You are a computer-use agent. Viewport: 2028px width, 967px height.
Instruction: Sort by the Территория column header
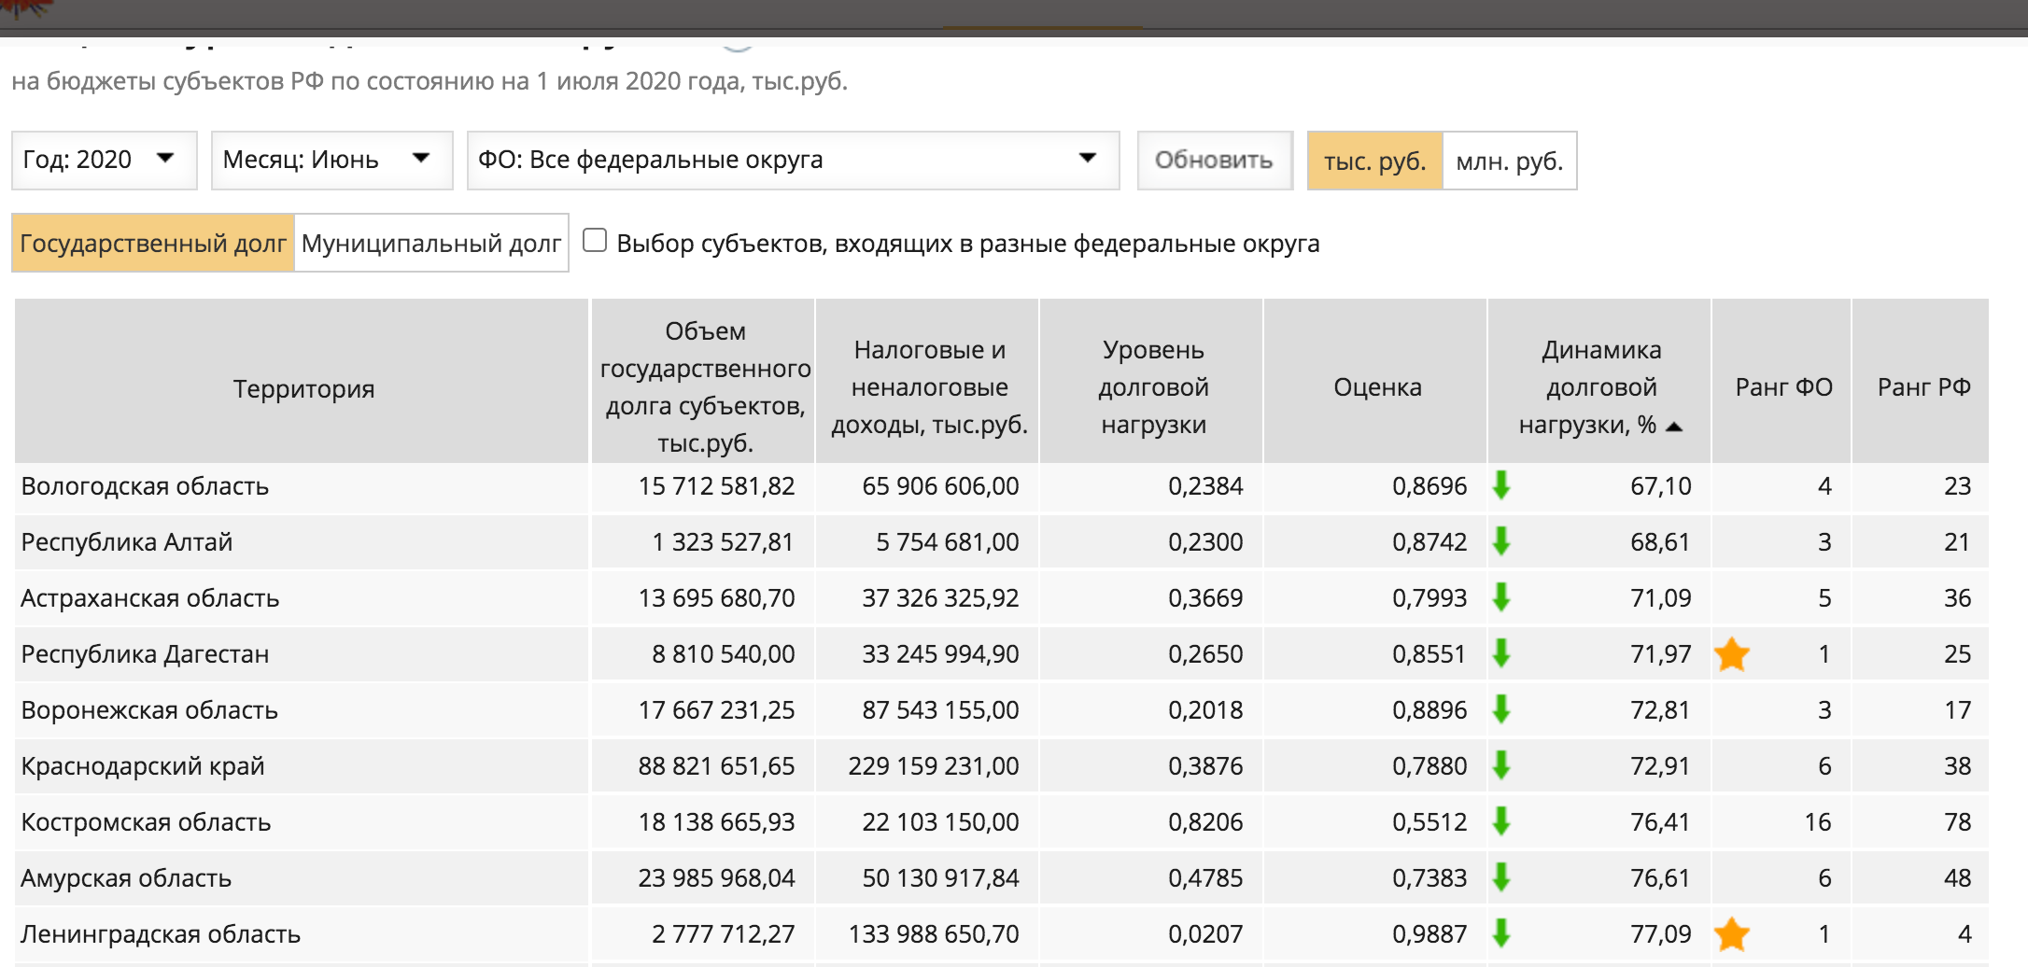pyautogui.click(x=303, y=388)
